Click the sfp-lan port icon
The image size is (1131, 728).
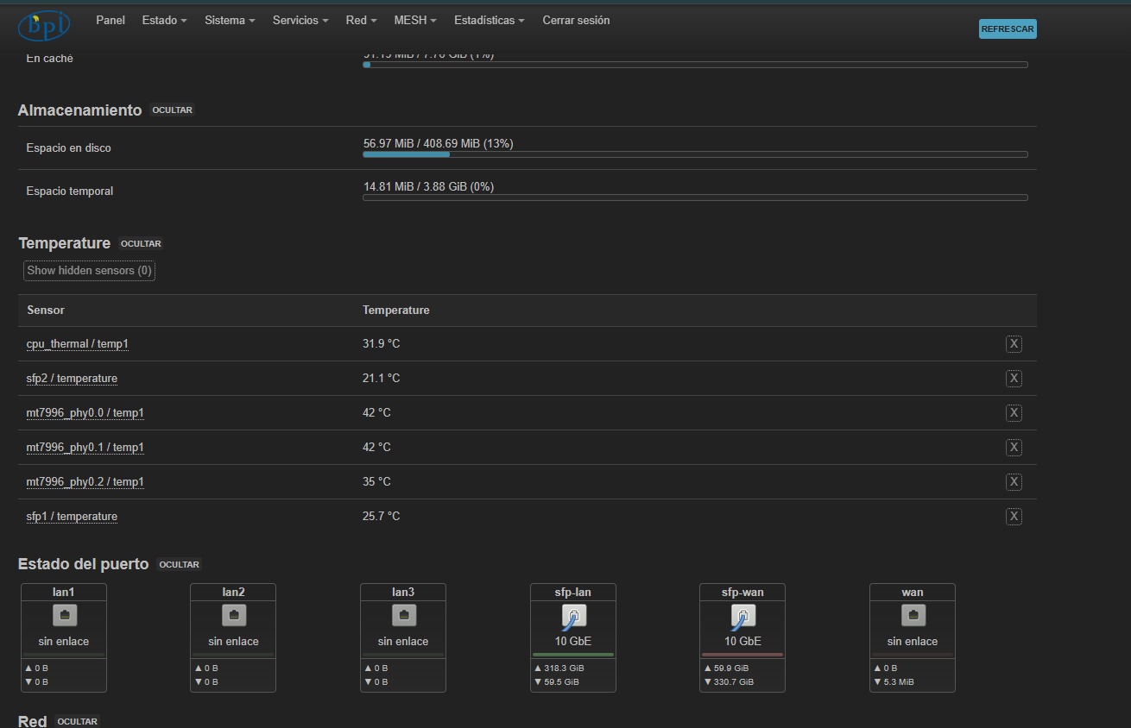click(573, 616)
